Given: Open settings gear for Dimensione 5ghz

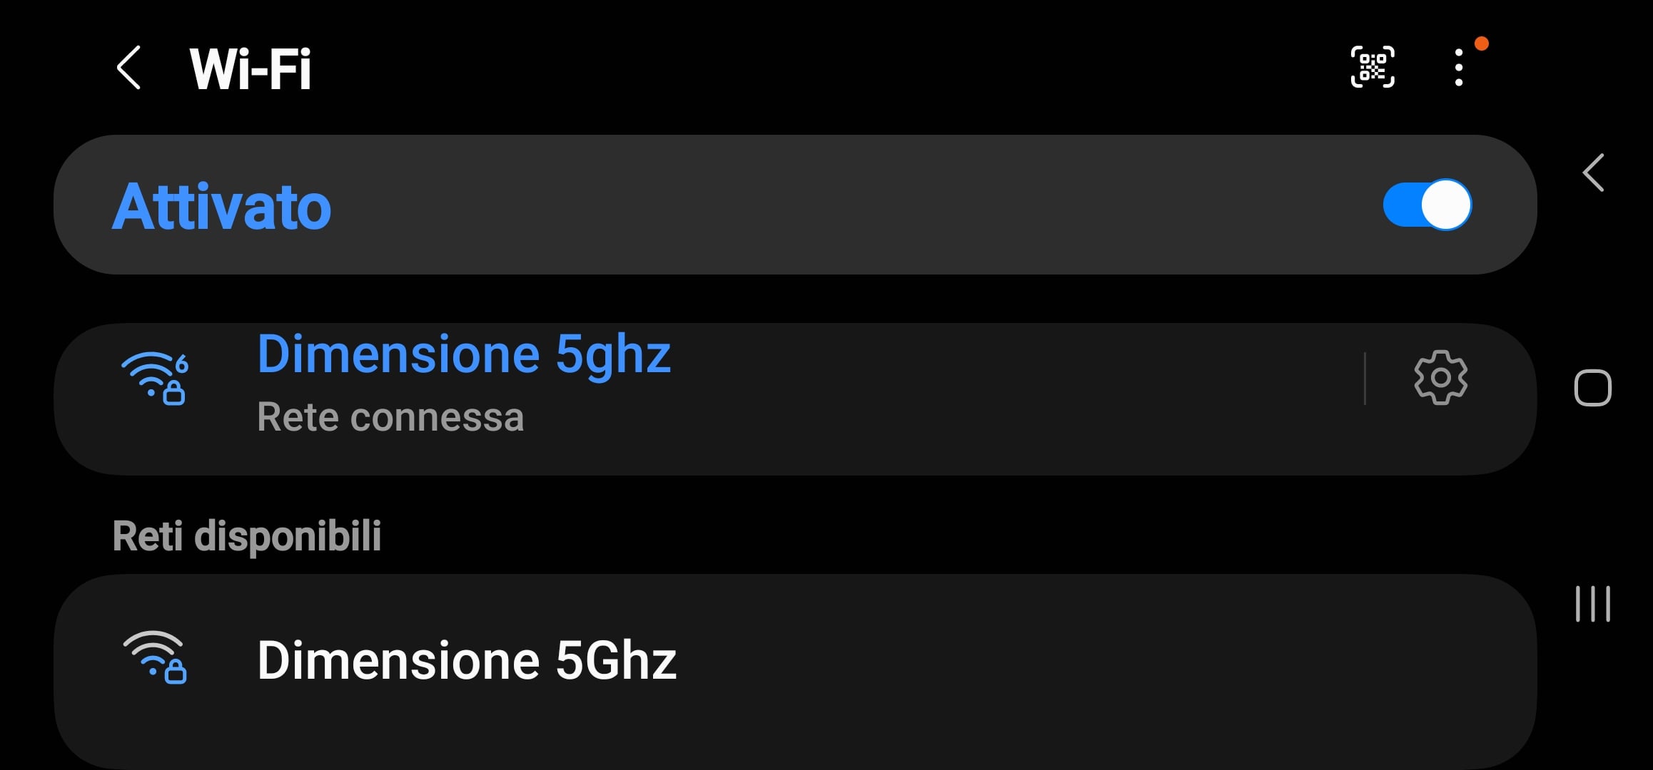Looking at the screenshot, I should coord(1440,378).
